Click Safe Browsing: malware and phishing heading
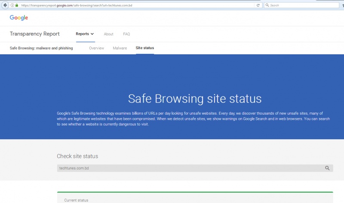 point(41,48)
